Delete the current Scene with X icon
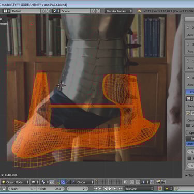 (98, 11)
